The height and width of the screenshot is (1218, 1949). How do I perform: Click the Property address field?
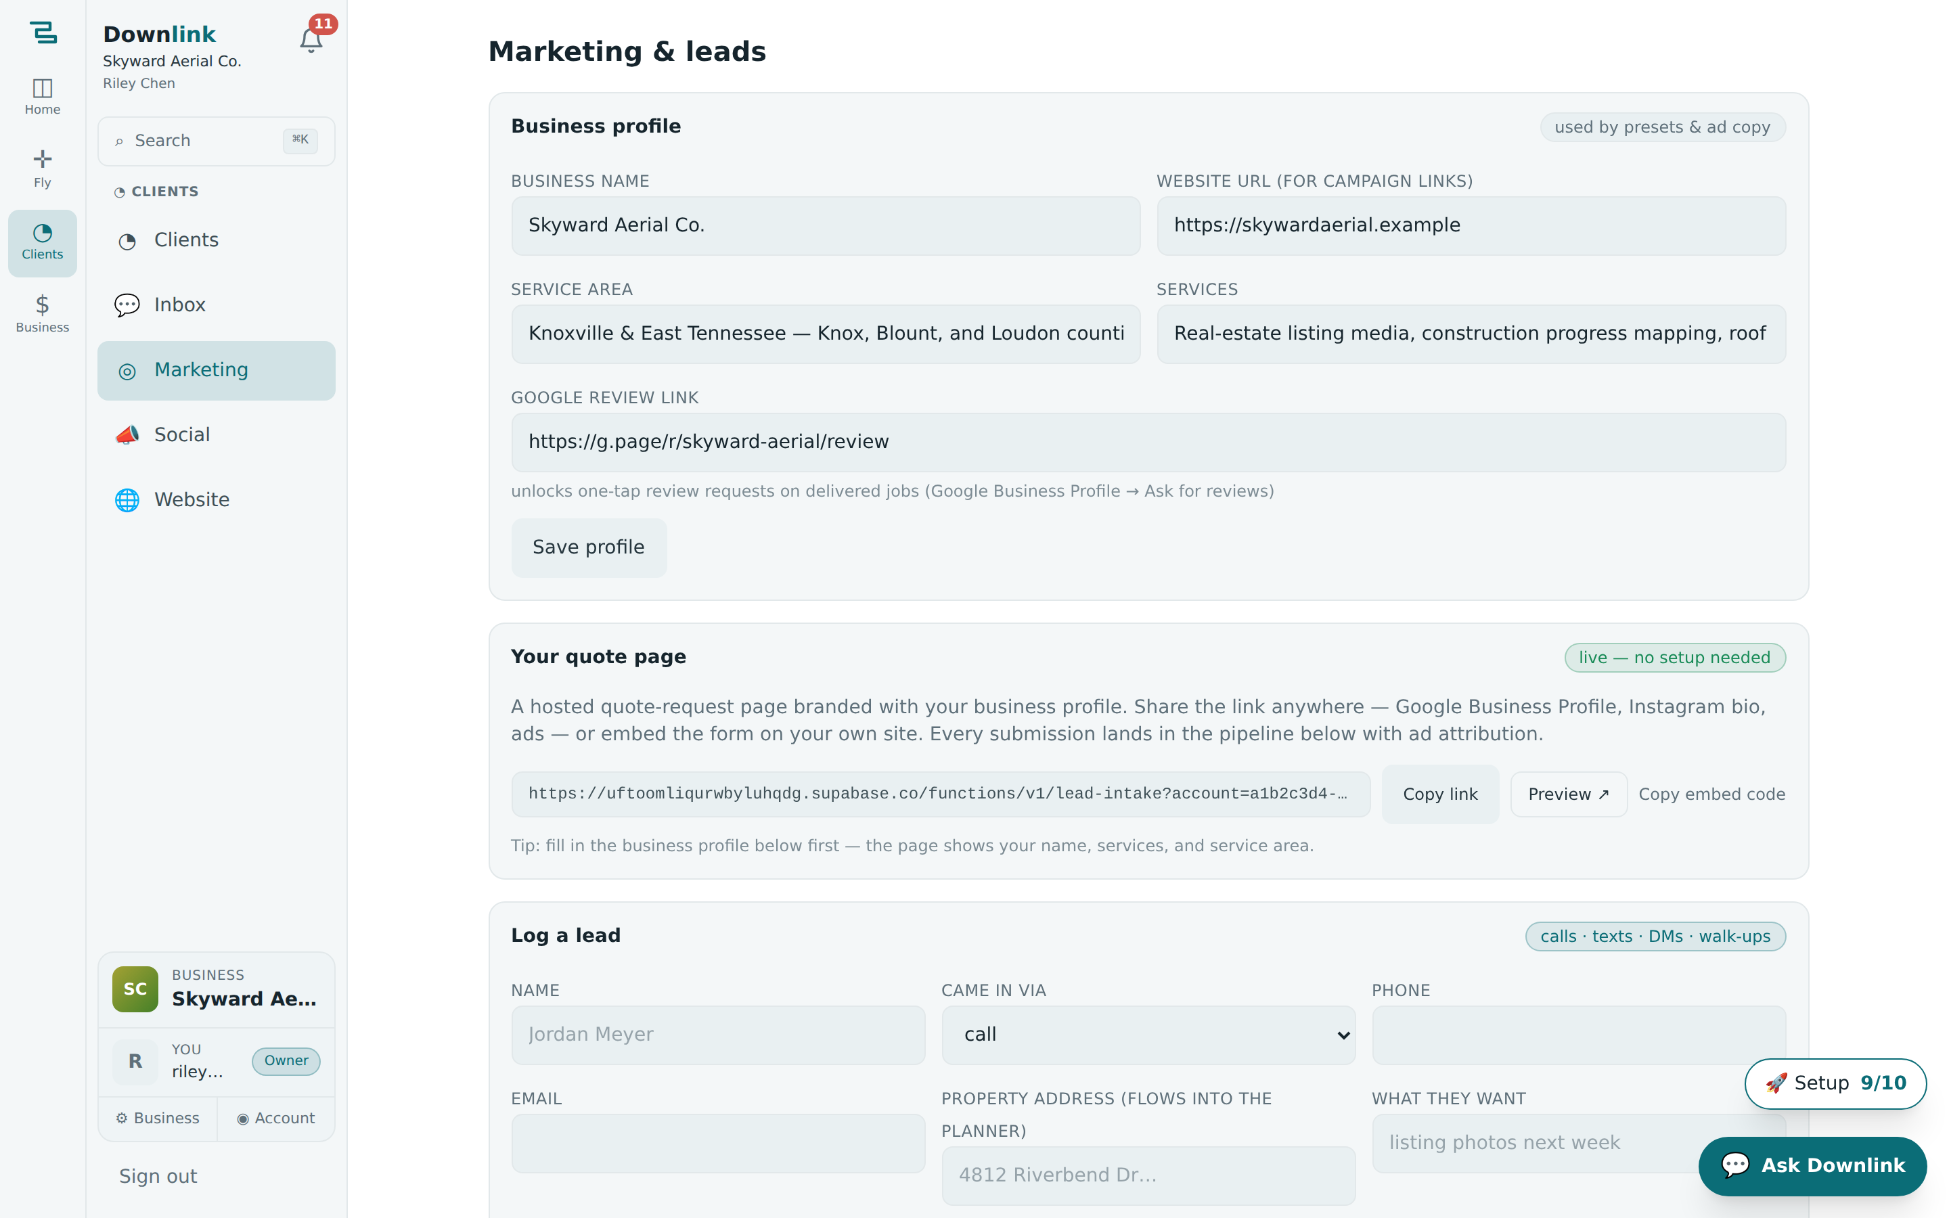point(1148,1175)
